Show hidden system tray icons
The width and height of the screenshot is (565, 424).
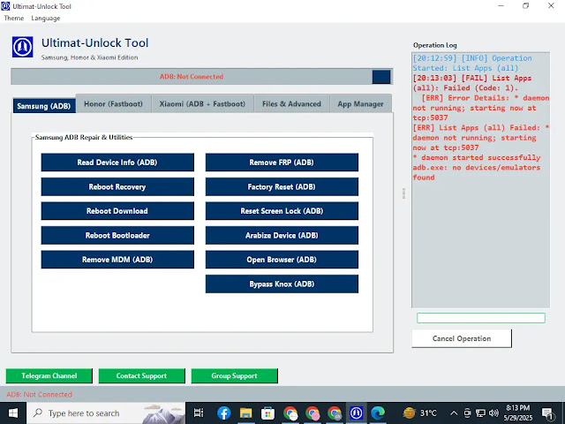coord(454,413)
